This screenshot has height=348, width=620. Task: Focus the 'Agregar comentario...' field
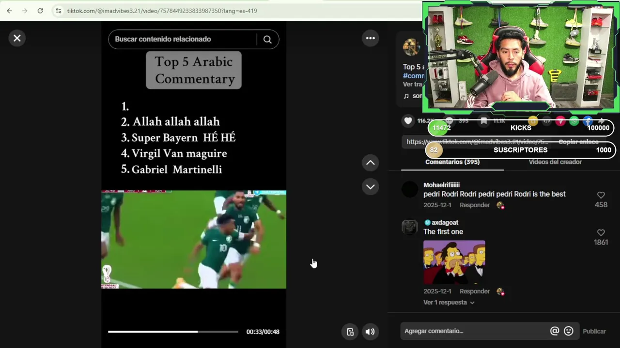coord(475,331)
